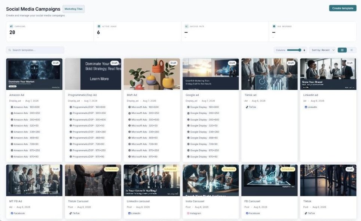Click Microsoft Ads 728×90 size entry

click(143, 144)
